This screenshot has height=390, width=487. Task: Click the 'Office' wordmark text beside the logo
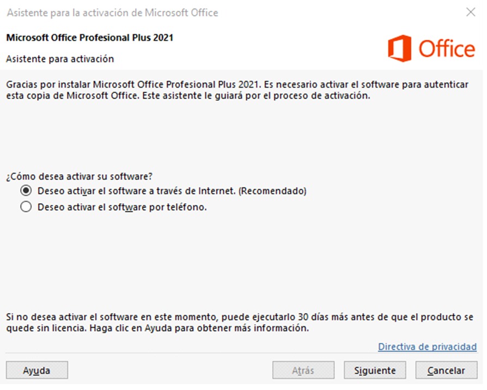[447, 49]
